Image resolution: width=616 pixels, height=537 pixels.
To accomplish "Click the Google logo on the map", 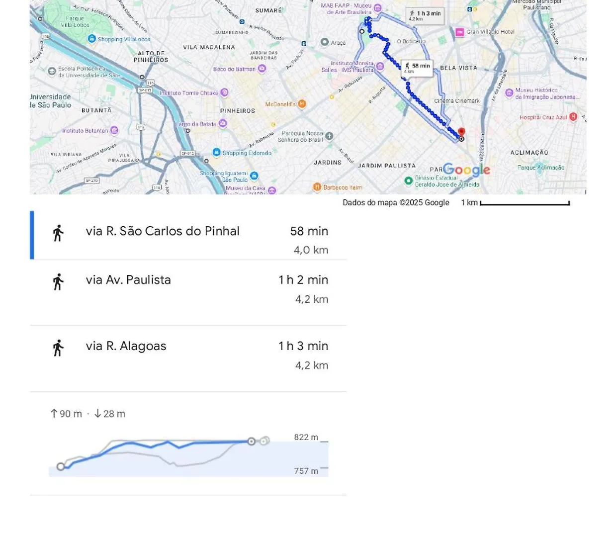I will pyautogui.click(x=466, y=170).
